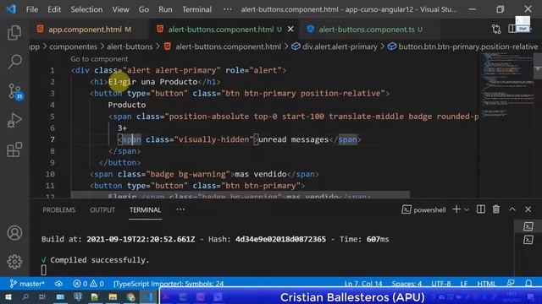This screenshot has width=542, height=304.
Task: Switch to the PROBLEMS panel tab
Action: click(59, 210)
